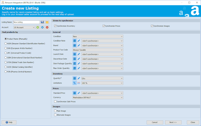
Task: Expand the Condition Note dropdown
Action: point(102,41)
